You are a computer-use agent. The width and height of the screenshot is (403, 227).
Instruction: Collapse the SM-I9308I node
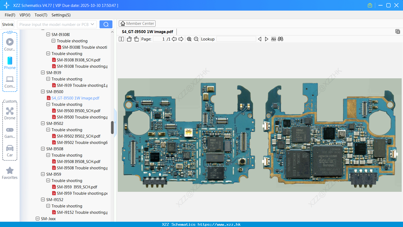point(48,34)
